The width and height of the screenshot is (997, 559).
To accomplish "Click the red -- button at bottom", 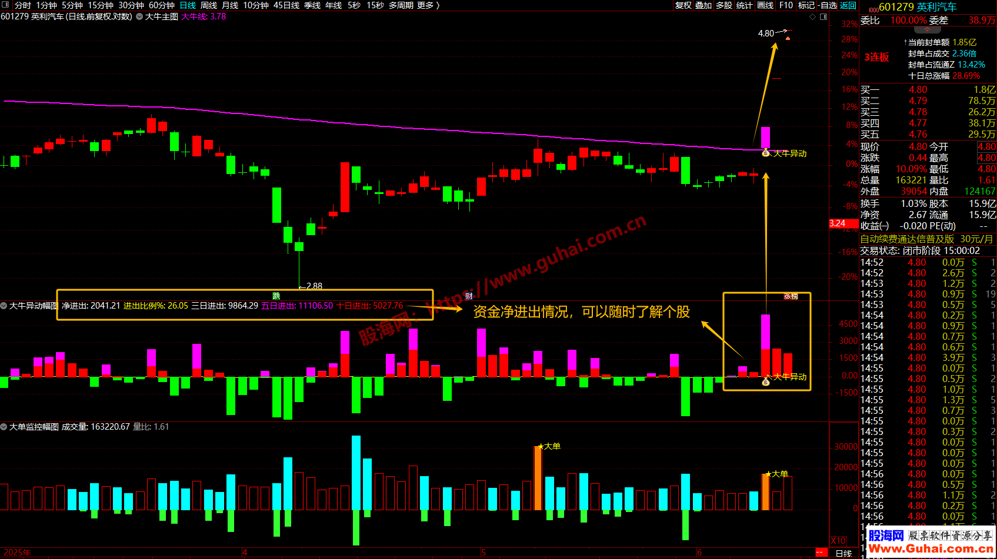I will [x=821, y=553].
